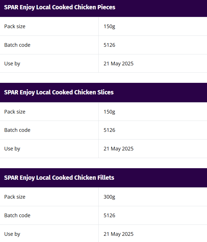
Task: Click Batch code label in Chicken Fillets table
Action: coord(17,216)
